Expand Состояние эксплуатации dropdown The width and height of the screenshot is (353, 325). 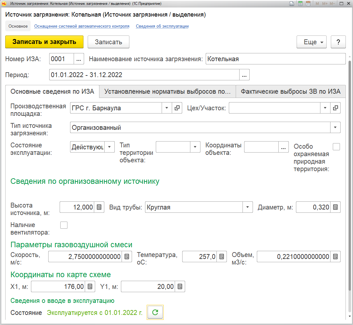pos(110,147)
